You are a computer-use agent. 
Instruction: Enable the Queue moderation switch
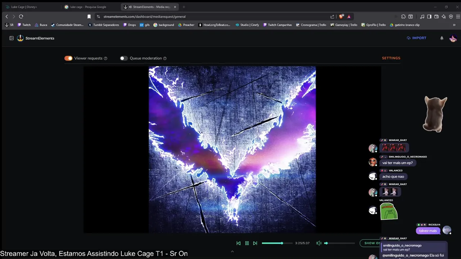point(124,58)
